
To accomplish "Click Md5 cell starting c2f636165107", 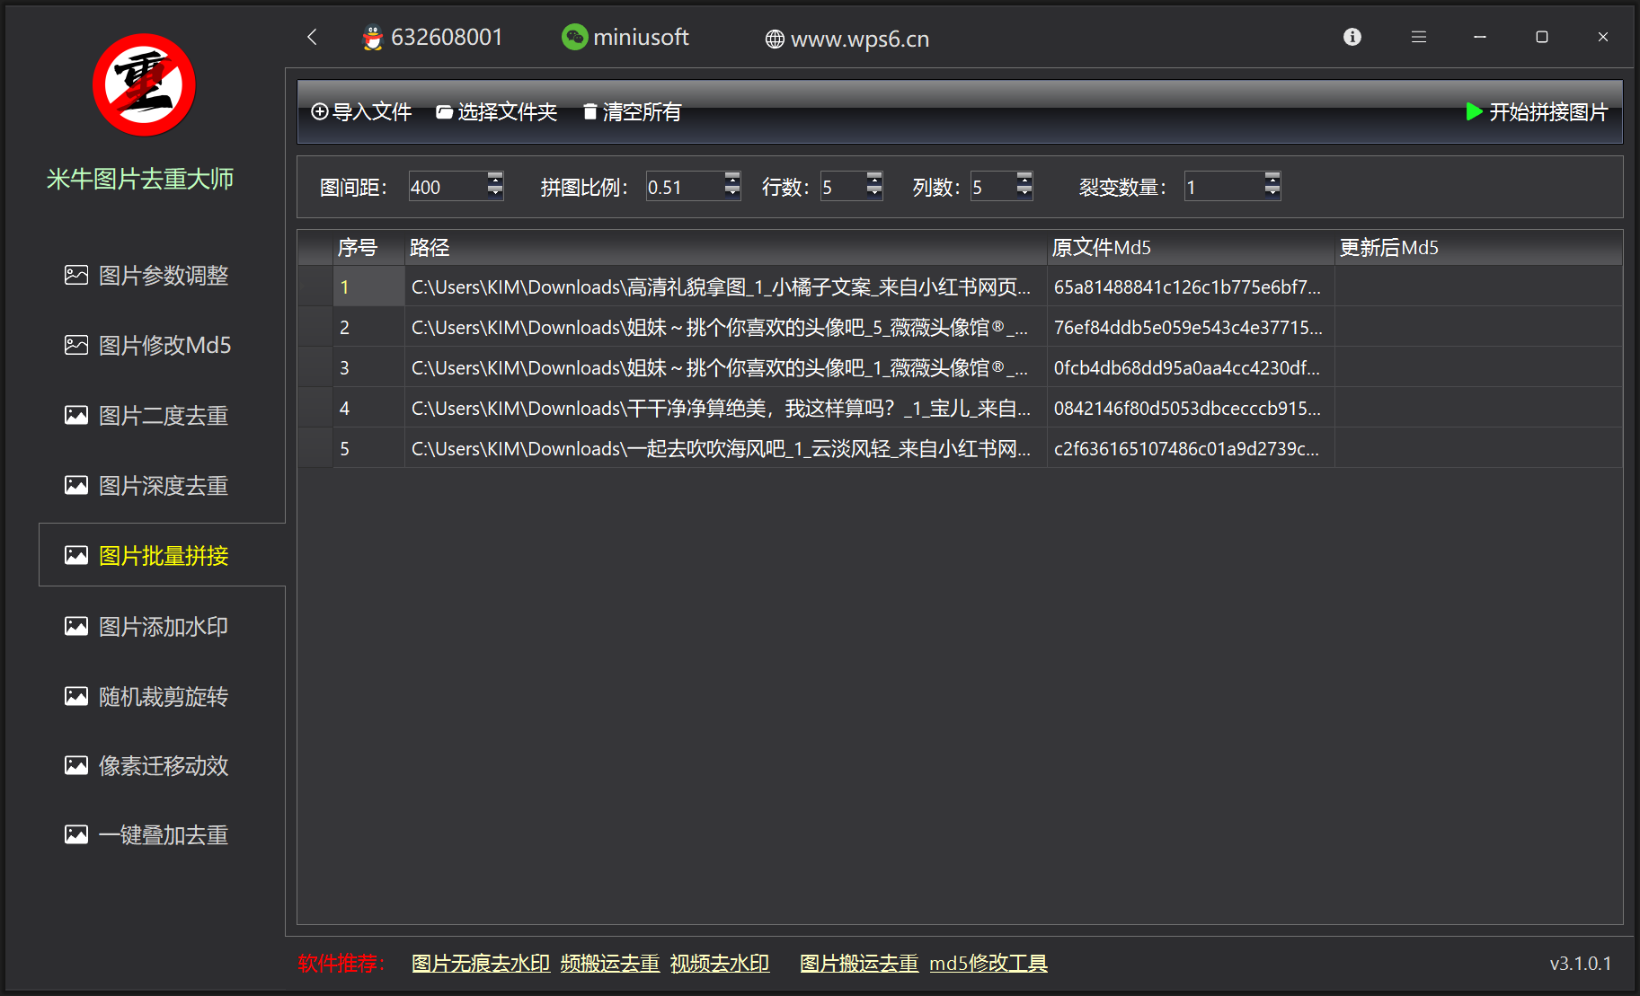I will [x=1191, y=449].
